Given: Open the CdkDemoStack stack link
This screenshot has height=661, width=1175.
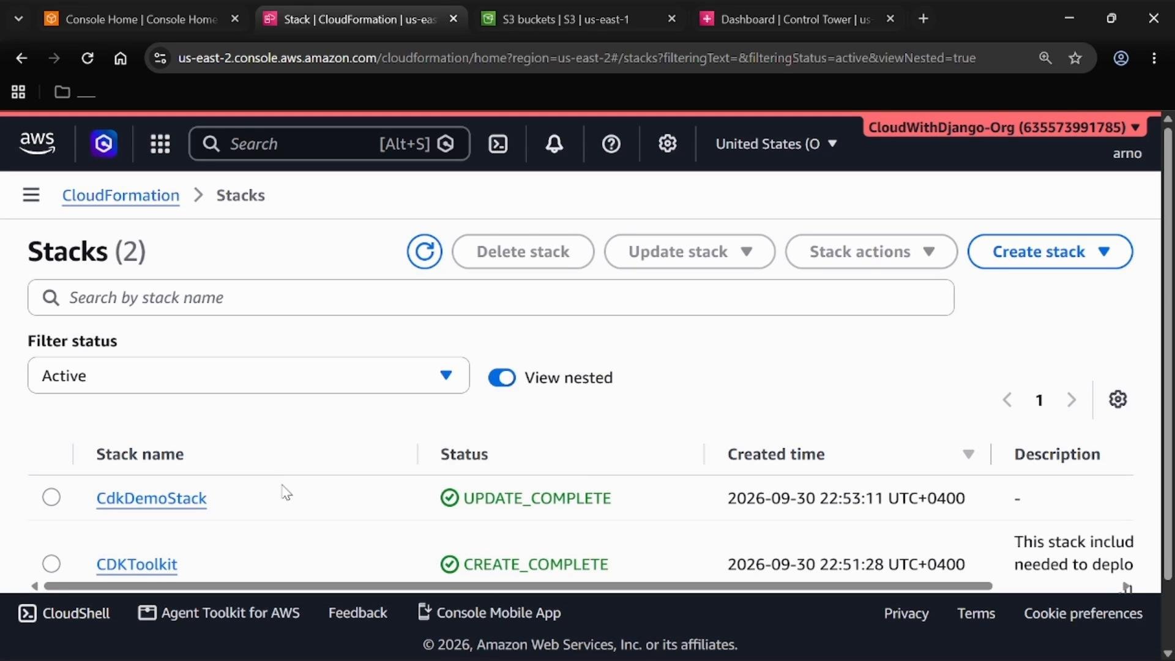Looking at the screenshot, I should point(151,498).
